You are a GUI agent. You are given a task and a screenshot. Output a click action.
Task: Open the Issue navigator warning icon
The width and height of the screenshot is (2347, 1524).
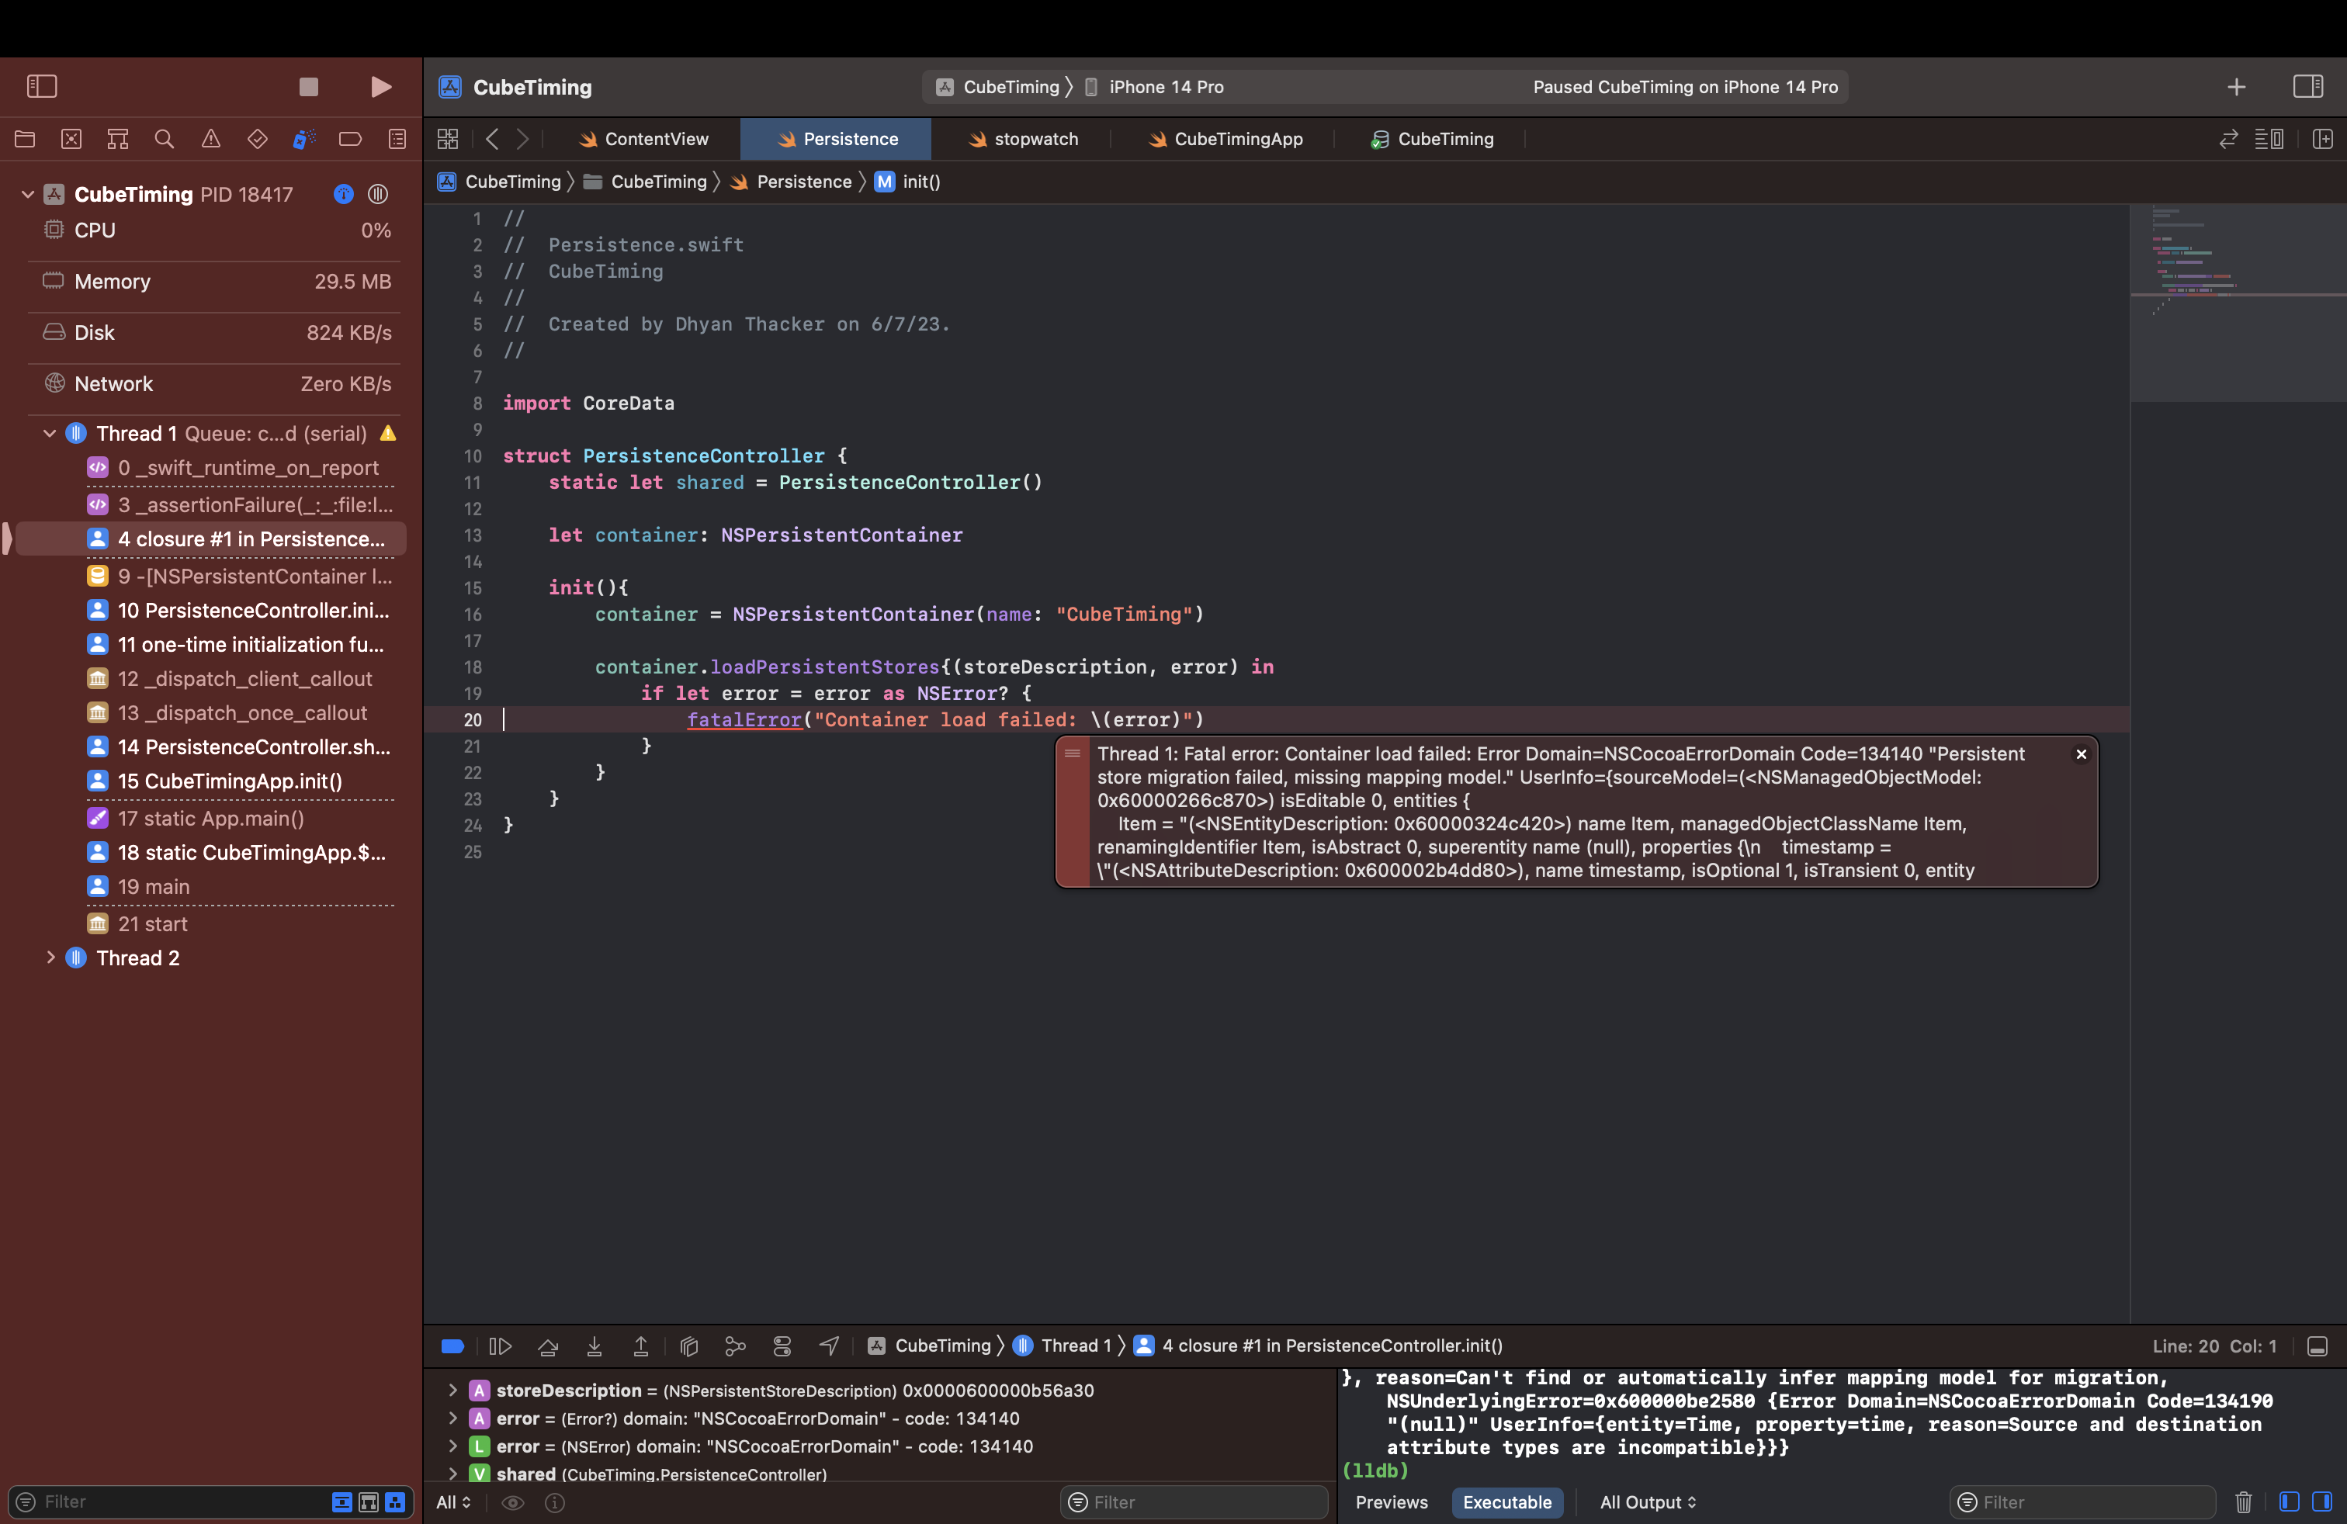(x=211, y=139)
